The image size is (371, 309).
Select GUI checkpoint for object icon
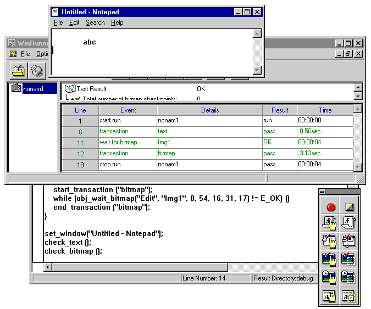click(x=331, y=240)
